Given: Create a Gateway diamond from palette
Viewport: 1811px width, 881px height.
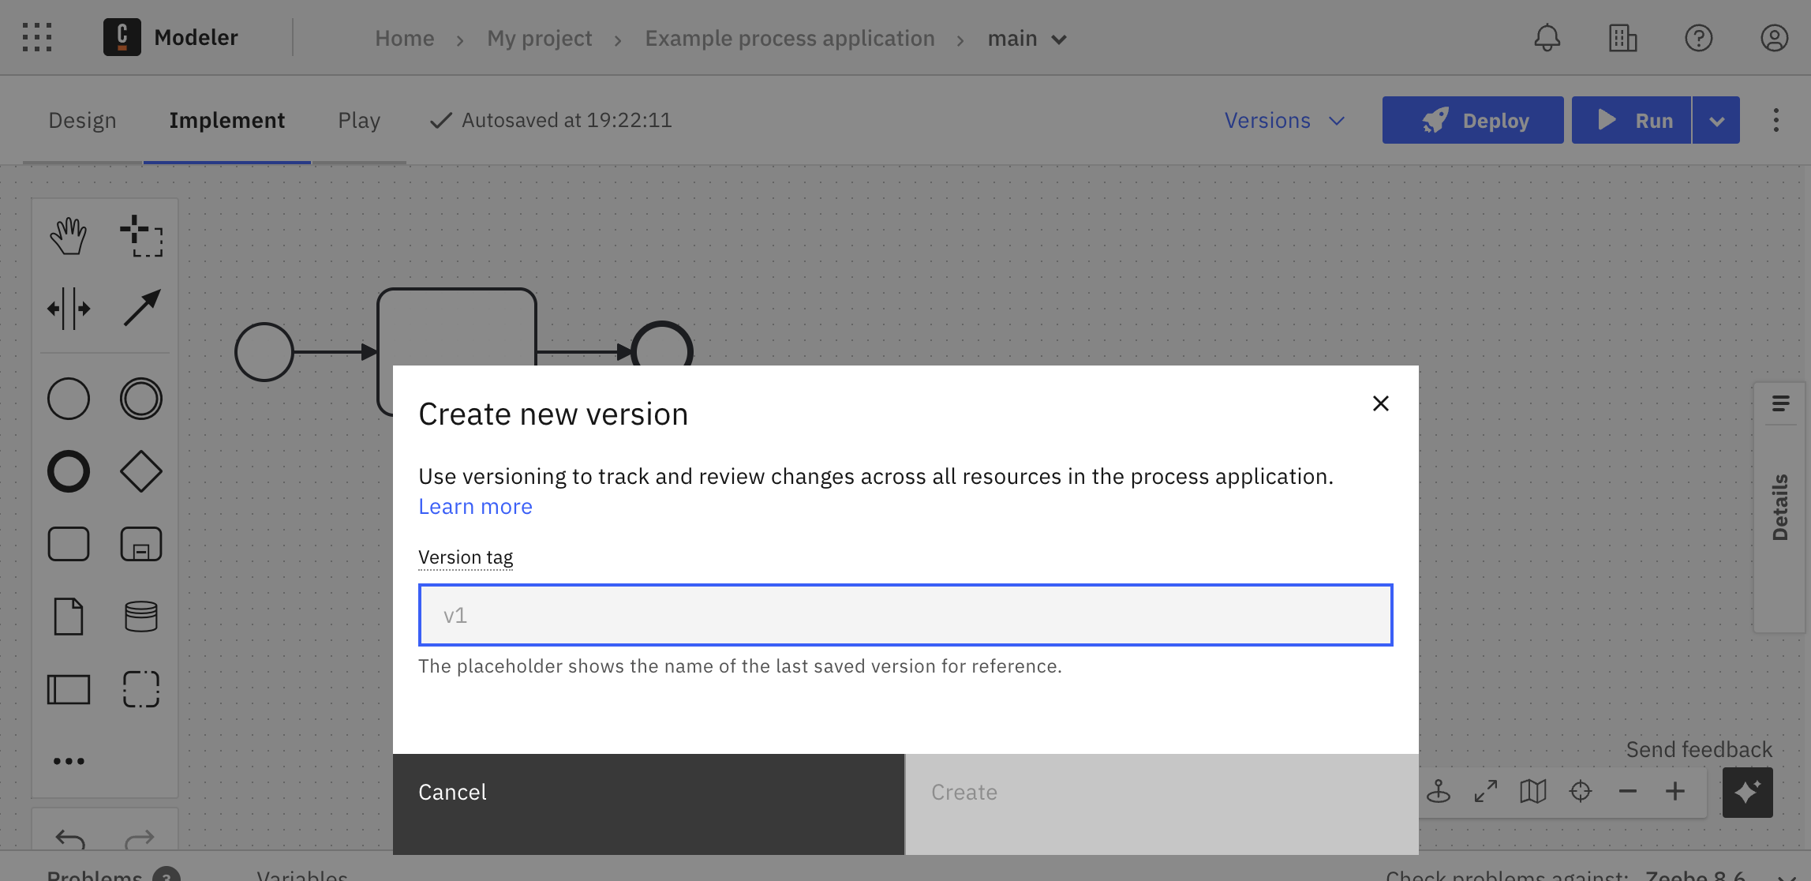Looking at the screenshot, I should 141,471.
